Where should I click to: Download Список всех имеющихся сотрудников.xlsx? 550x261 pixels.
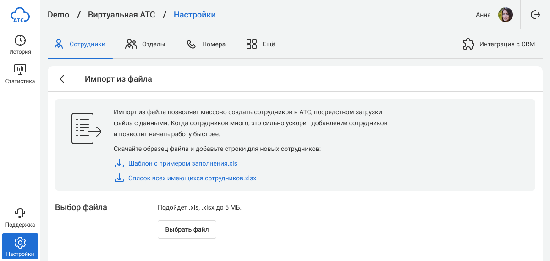click(x=192, y=178)
